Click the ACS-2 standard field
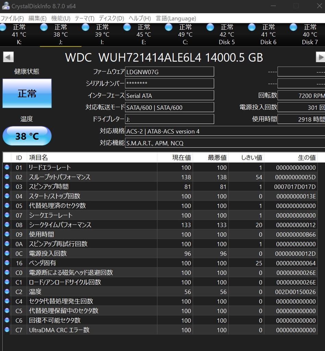 [225, 131]
